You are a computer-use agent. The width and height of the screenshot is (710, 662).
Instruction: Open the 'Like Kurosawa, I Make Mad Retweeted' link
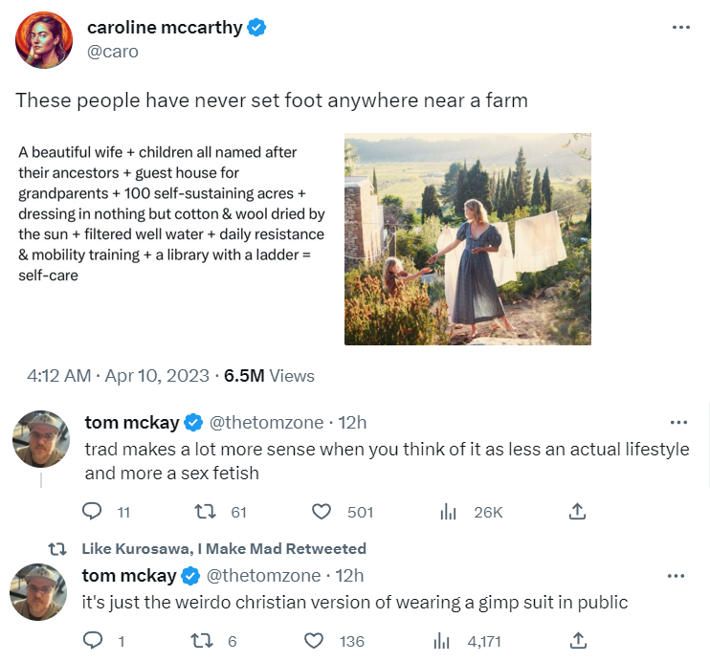tap(224, 548)
